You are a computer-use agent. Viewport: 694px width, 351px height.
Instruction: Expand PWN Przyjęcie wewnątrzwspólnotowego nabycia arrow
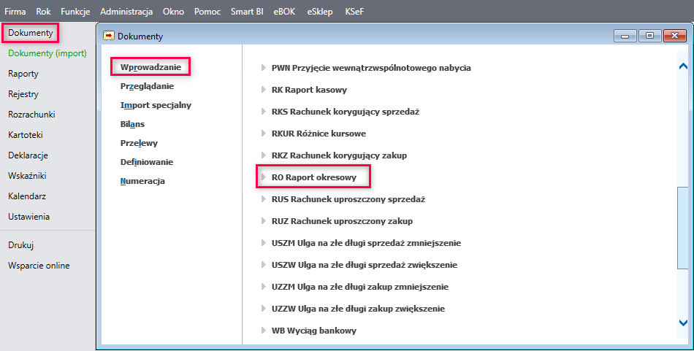[x=263, y=68]
